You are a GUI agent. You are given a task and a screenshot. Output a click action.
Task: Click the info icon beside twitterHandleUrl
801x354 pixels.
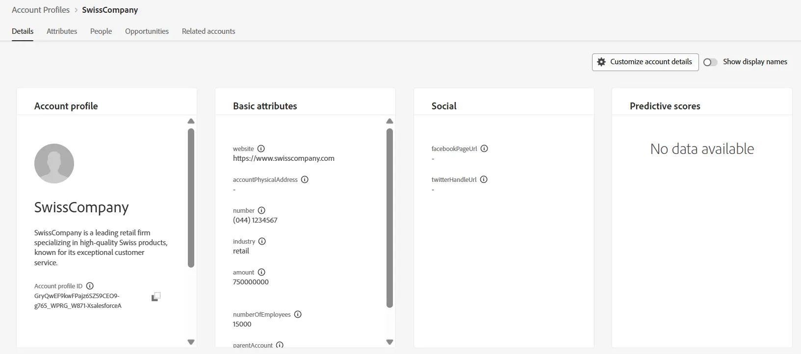pyautogui.click(x=484, y=179)
